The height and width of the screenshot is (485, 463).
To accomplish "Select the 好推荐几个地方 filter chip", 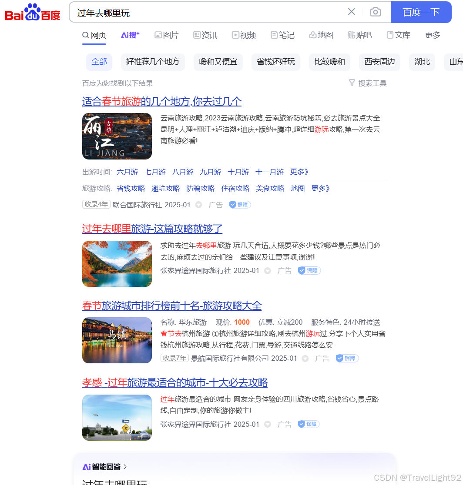I will [x=153, y=62].
